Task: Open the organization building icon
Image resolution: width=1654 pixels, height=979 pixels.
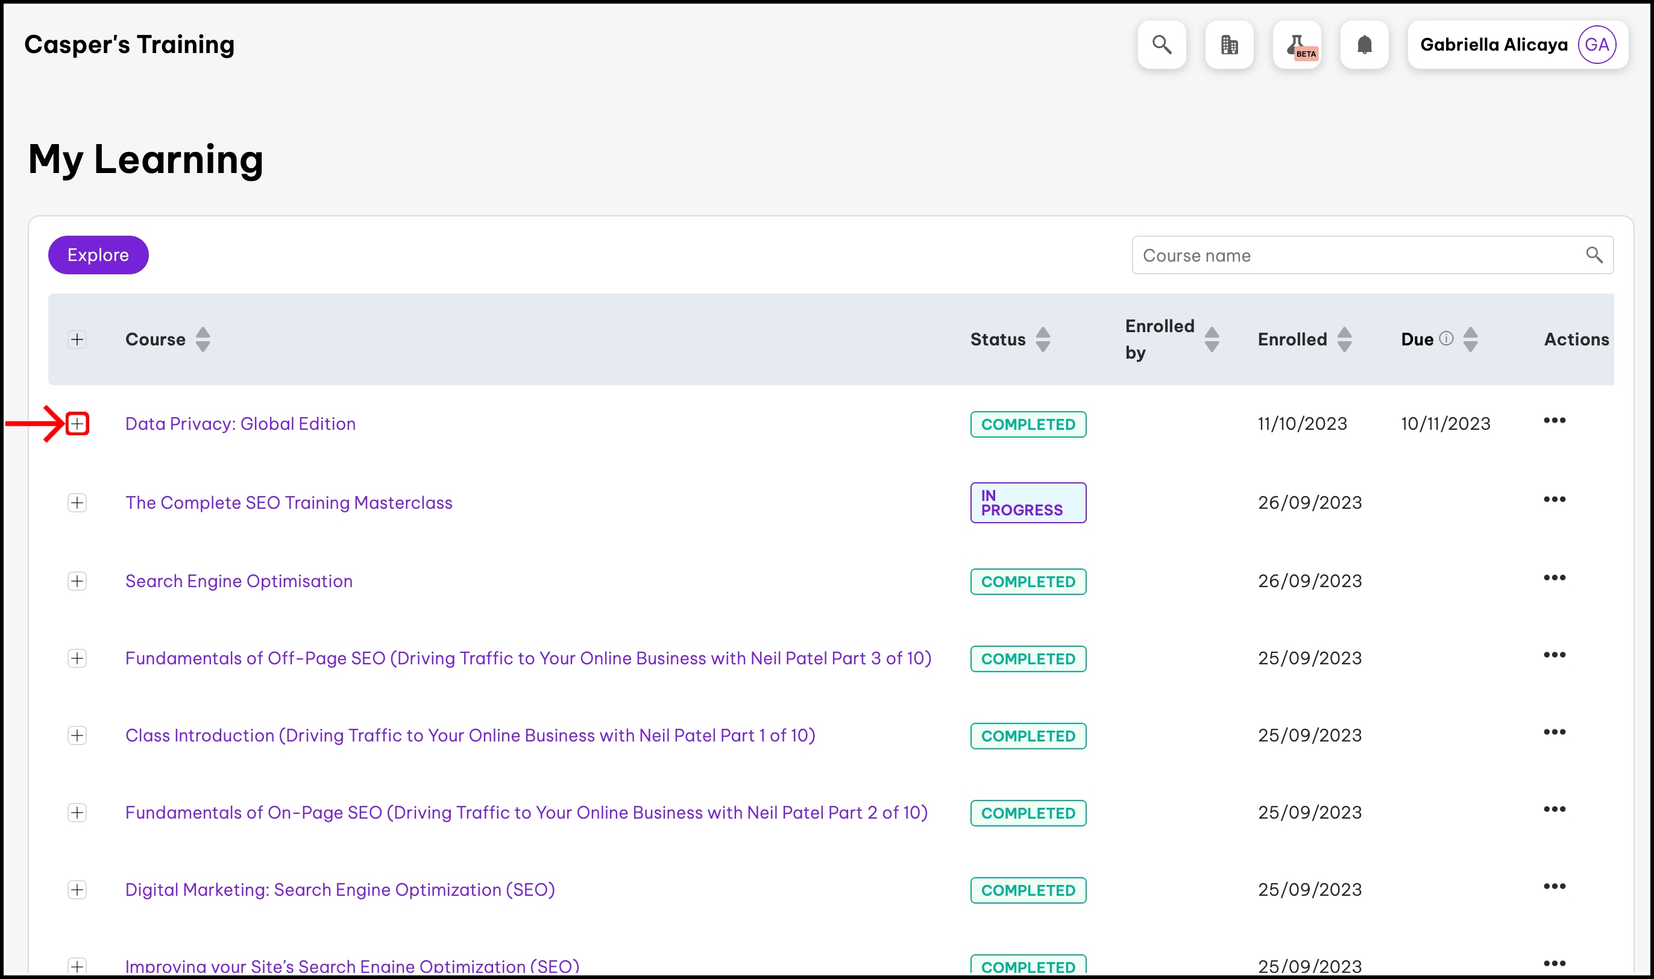Action: coord(1229,45)
